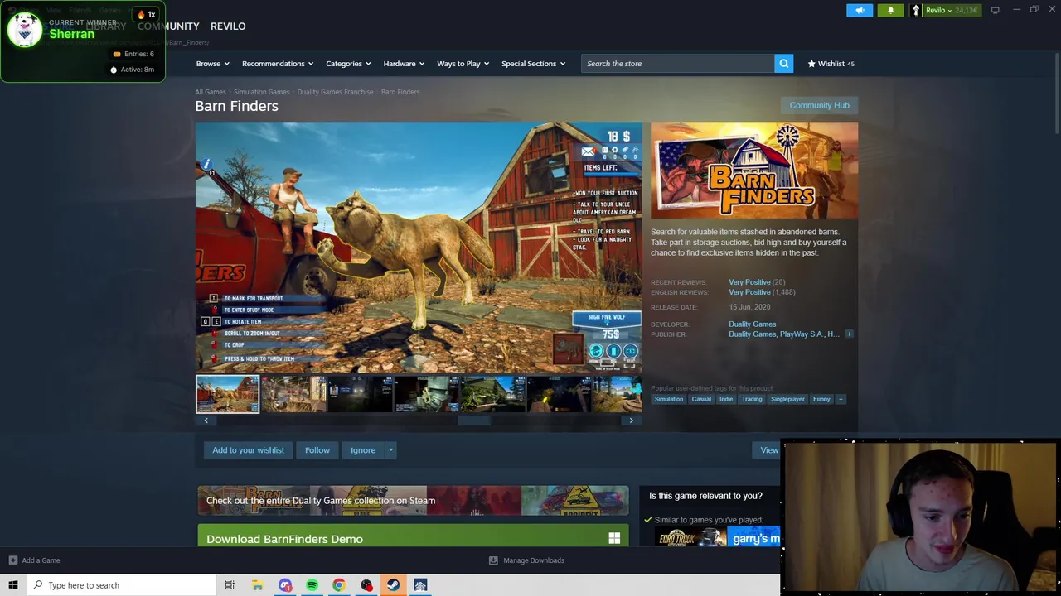Open Add a Game
Image resolution: width=1061 pixels, height=596 pixels.
33,560
